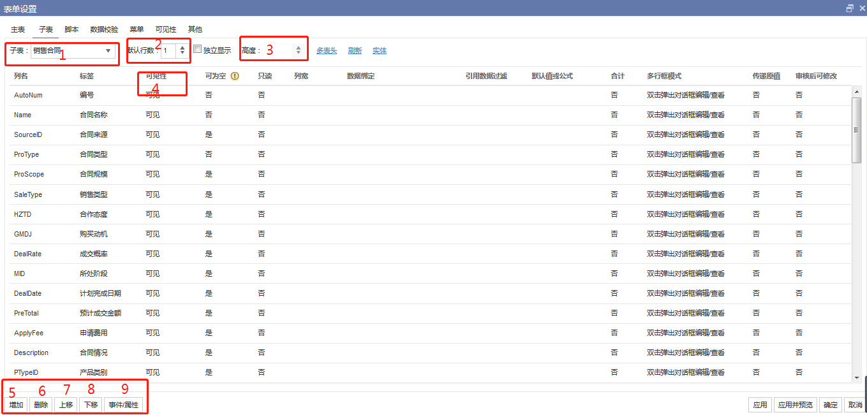Click the scrollbar down arrow

click(856, 377)
